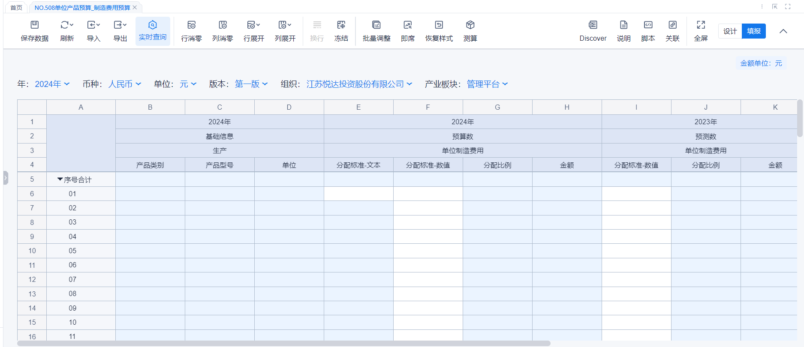Switch to 设计 design mode
The height and width of the screenshot is (347, 804).
pos(730,31)
